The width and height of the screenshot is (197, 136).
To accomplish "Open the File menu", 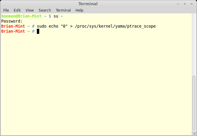I will coord(6,10).
